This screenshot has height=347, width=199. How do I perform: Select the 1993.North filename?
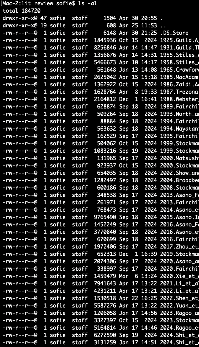coord(180,114)
